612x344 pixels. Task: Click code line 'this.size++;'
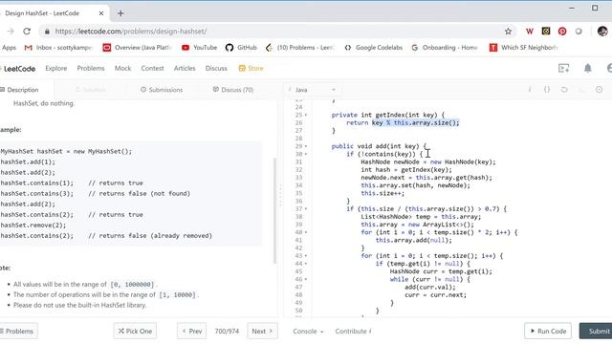pyautogui.click(x=382, y=193)
